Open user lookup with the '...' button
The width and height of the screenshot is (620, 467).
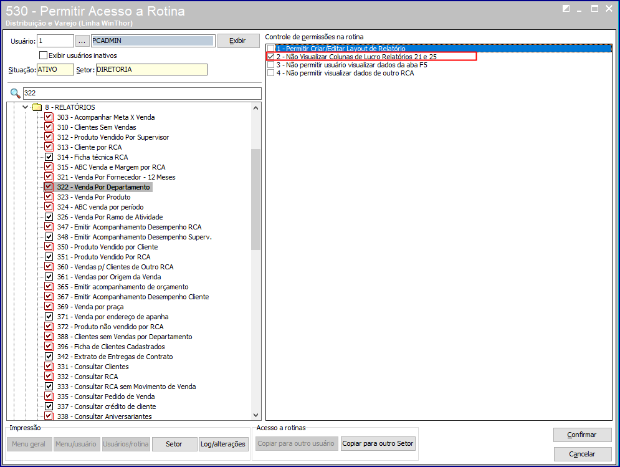(x=82, y=41)
